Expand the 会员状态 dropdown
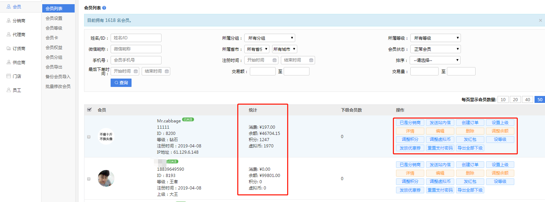 435,49
